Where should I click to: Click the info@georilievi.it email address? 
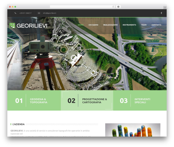click(x=49, y=13)
